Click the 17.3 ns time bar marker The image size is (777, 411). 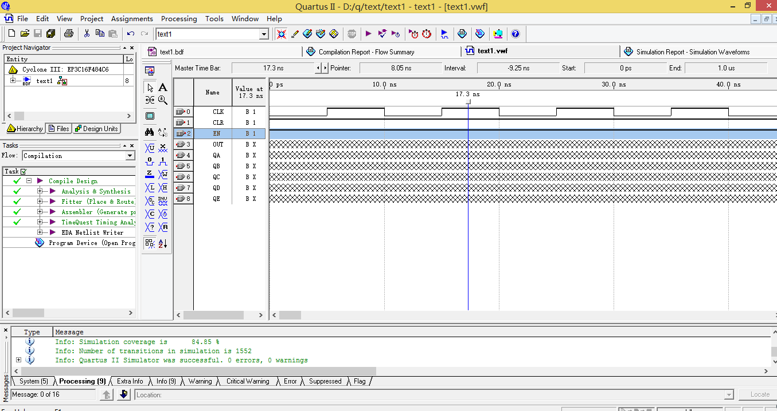[x=468, y=102]
